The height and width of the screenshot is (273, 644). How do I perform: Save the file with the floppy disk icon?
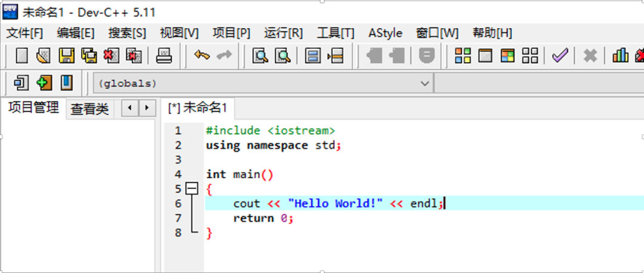67,55
